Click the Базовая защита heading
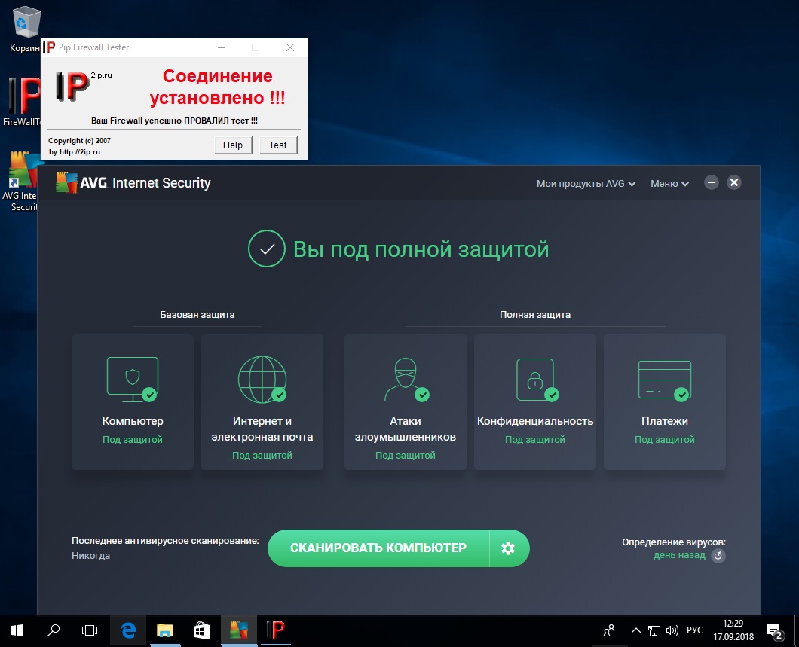Viewport: 799px width, 647px height. pos(197,315)
